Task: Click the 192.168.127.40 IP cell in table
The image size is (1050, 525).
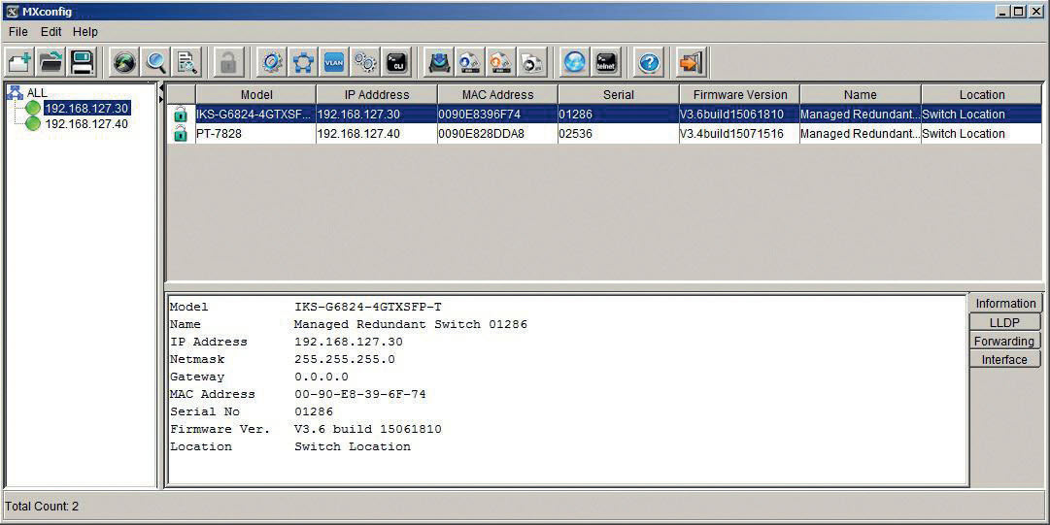Action: 377,134
